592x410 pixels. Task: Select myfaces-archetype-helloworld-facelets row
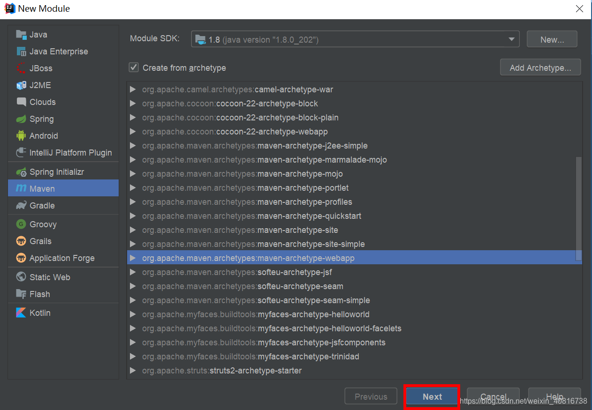point(355,328)
